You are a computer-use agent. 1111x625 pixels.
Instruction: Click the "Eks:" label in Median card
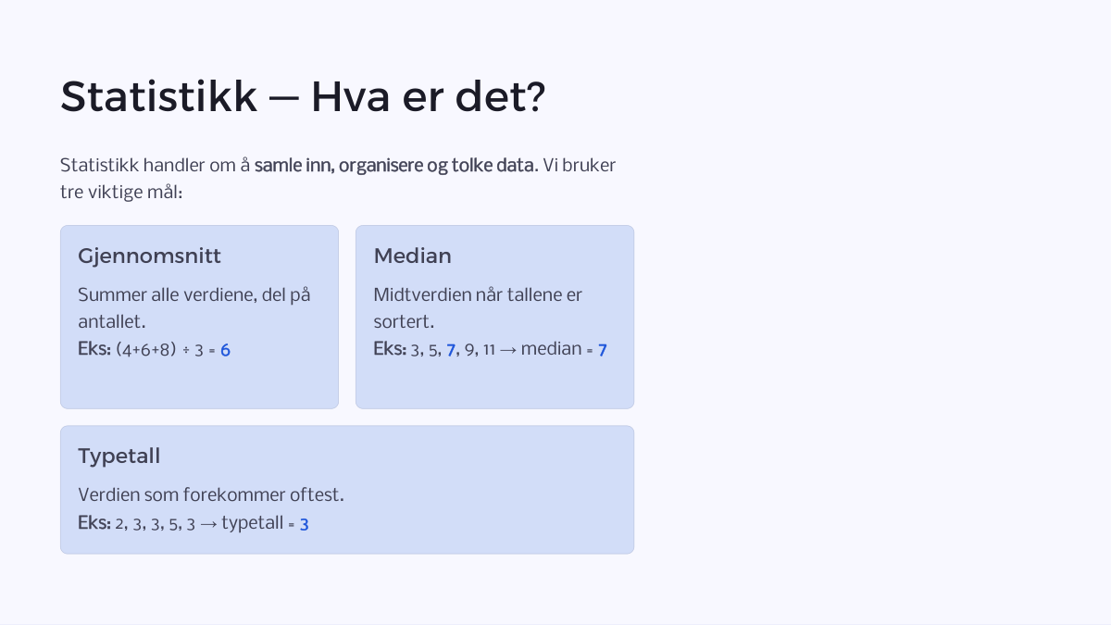[x=390, y=350]
